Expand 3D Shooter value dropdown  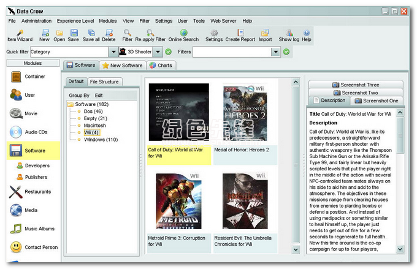(x=158, y=52)
